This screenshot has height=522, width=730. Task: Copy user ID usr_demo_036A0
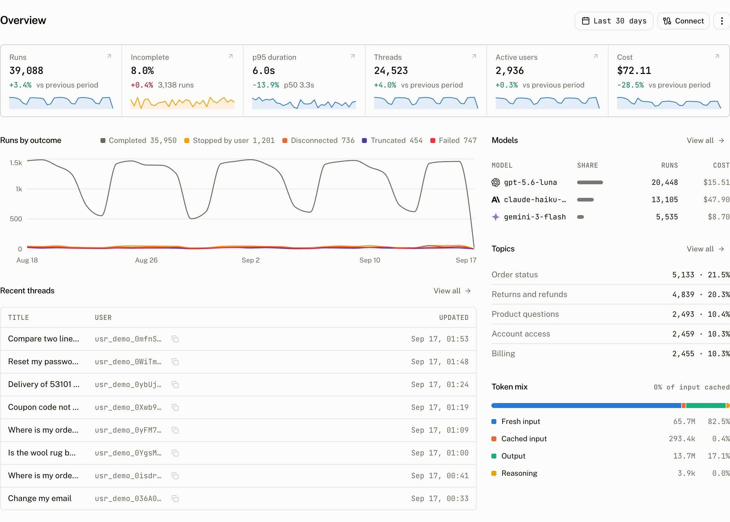tap(175, 499)
